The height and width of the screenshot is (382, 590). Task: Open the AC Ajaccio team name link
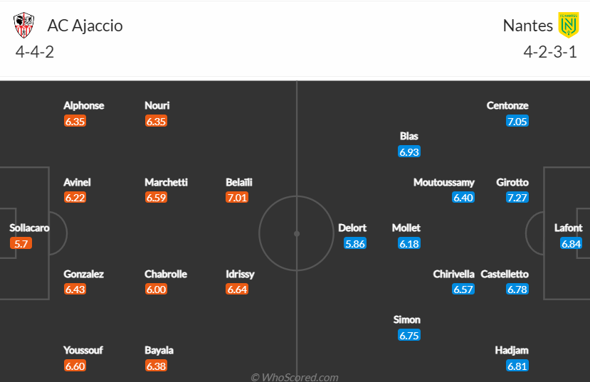pos(85,26)
